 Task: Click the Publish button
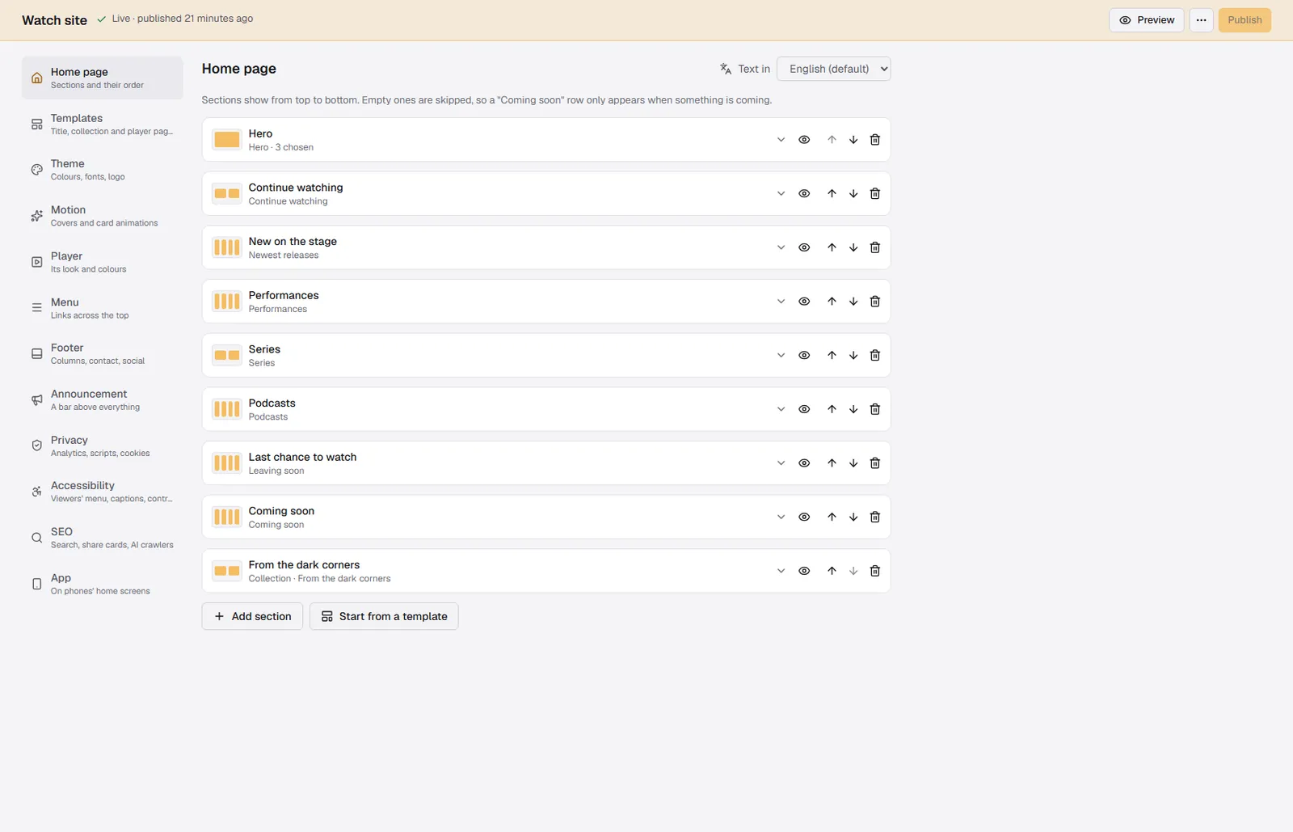(x=1245, y=20)
